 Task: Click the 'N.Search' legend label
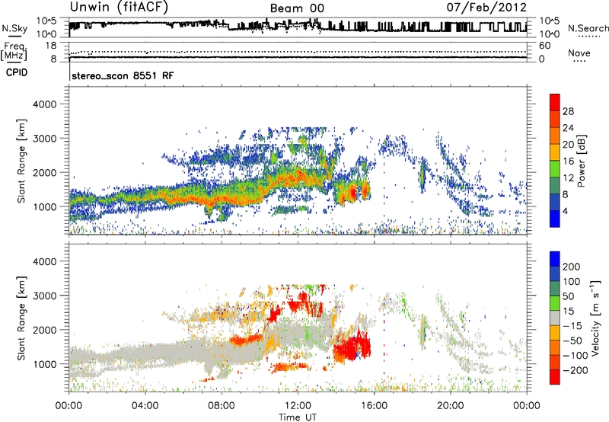(x=588, y=28)
